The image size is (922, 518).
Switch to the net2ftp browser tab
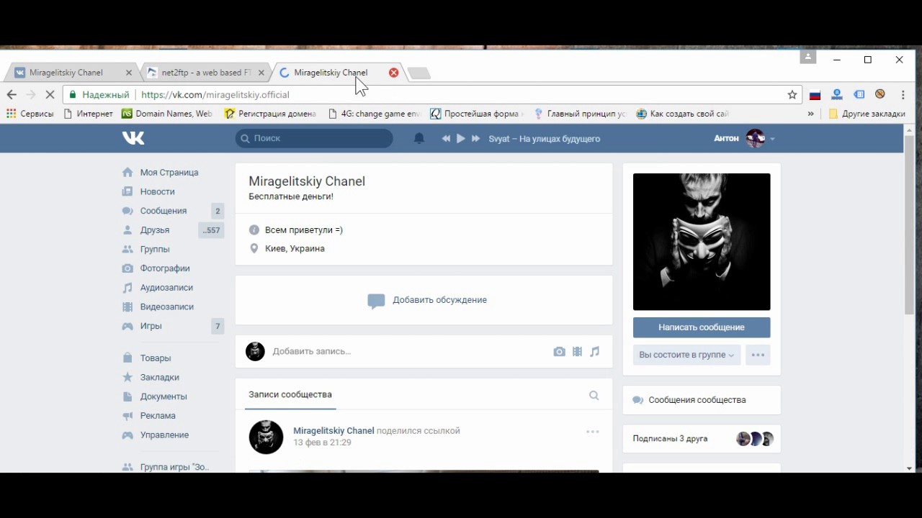(x=205, y=73)
